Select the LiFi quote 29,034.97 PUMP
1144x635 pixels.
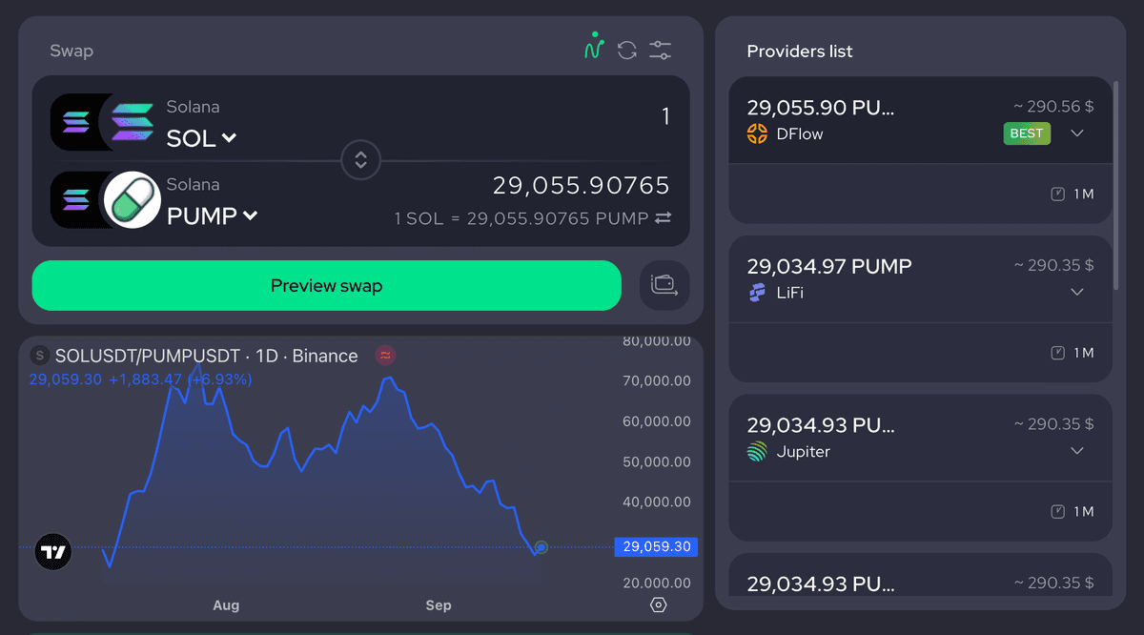pyautogui.click(x=829, y=266)
